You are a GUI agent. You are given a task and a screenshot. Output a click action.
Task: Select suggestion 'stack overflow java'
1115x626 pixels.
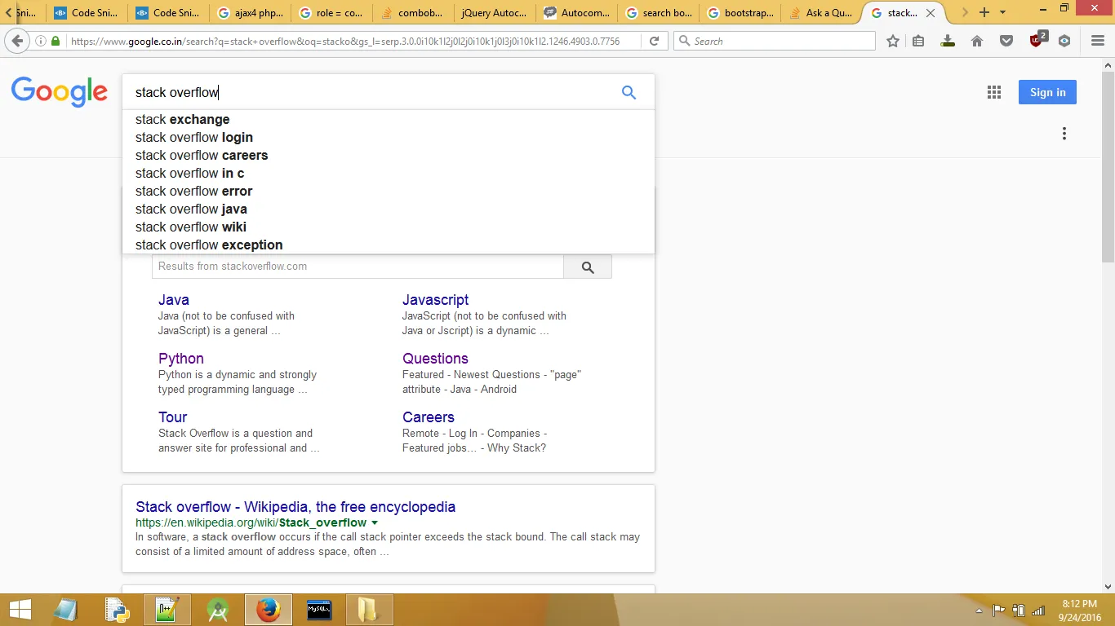click(x=389, y=209)
